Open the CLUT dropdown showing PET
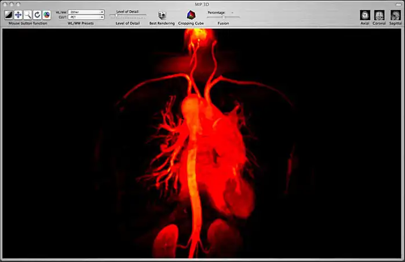 click(x=86, y=17)
